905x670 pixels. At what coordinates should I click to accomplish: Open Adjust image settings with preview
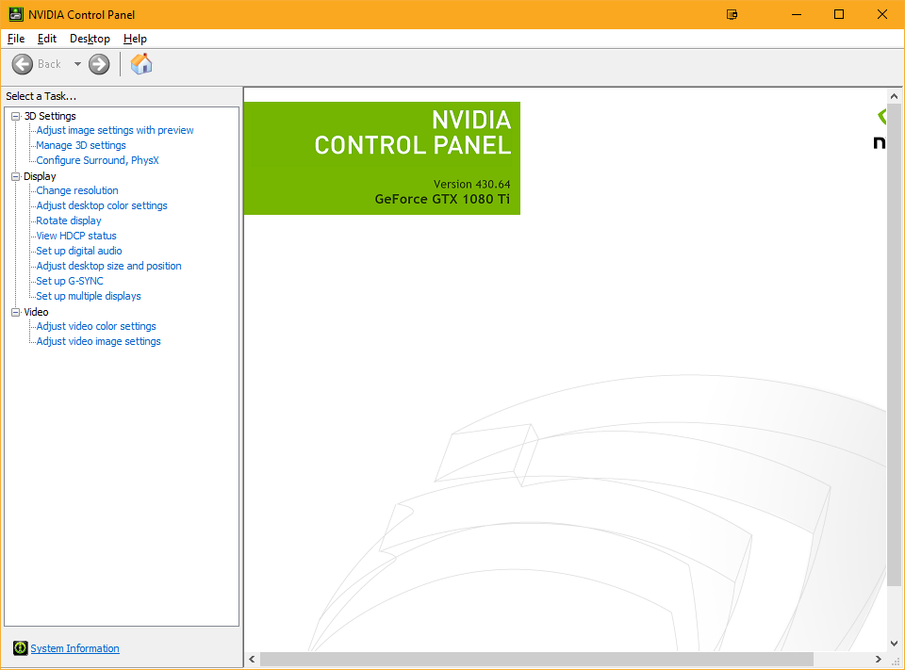115,130
